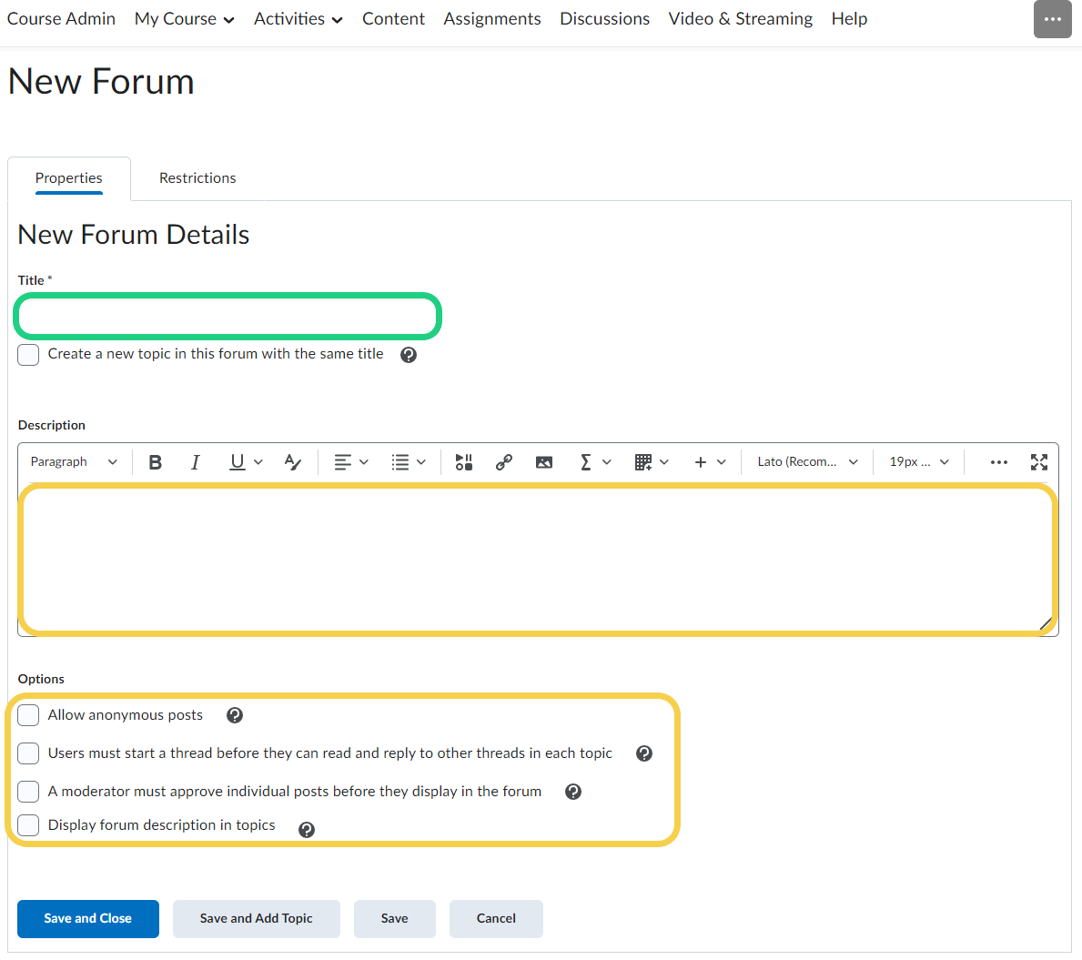Check Display forum description in topics
This screenshot has height=960, width=1082.
[28, 825]
